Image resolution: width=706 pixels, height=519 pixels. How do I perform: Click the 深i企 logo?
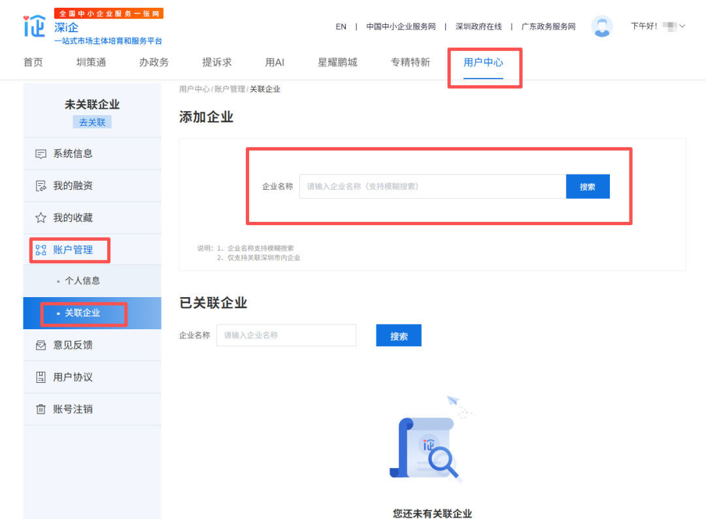(33, 27)
